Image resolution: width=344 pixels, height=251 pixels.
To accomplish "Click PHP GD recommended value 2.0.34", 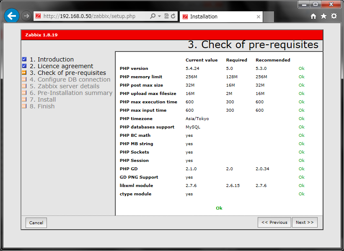I will (x=262, y=169).
